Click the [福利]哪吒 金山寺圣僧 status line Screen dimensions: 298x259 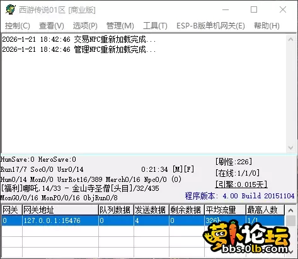[x=80, y=188]
